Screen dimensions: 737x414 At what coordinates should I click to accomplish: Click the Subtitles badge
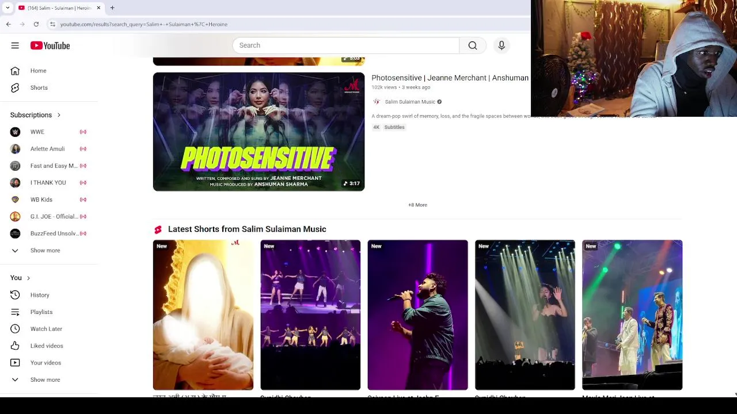[394, 127]
